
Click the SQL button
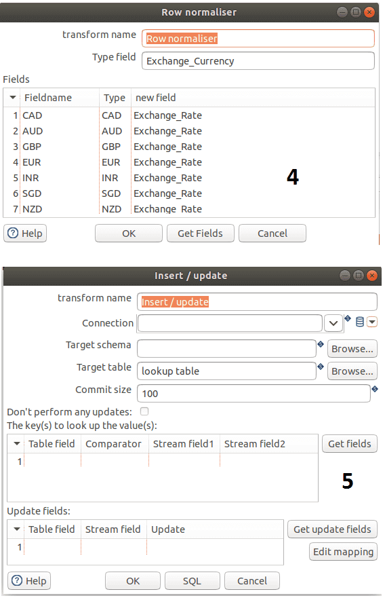pos(192,580)
